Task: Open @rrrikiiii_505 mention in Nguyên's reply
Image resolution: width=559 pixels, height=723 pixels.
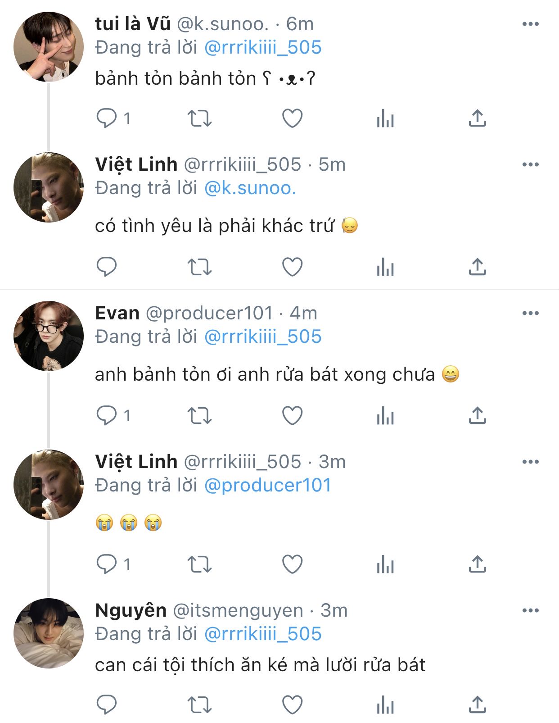Action: pyautogui.click(x=263, y=634)
